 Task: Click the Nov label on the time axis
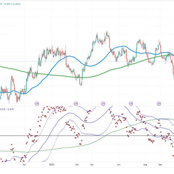tap(24, 164)
